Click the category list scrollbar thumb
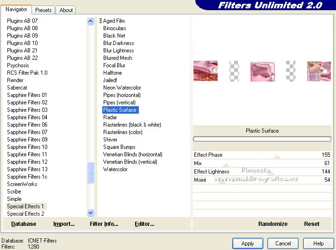 (90, 173)
